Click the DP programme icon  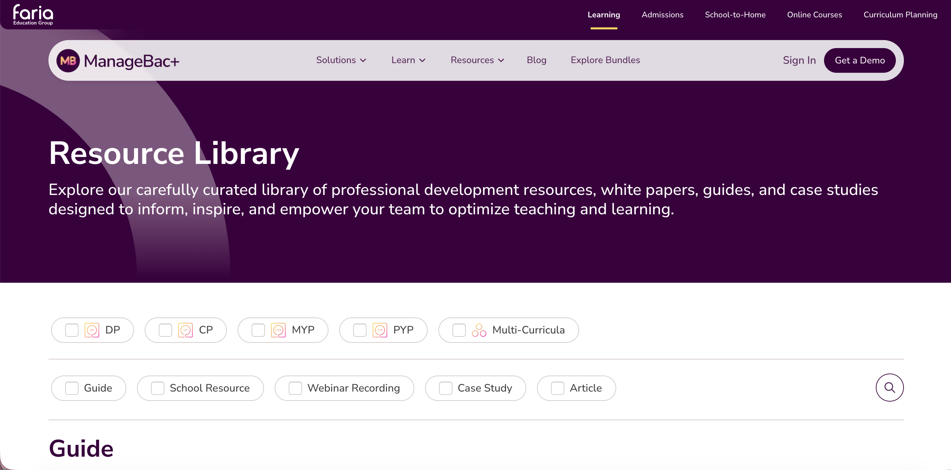92,330
